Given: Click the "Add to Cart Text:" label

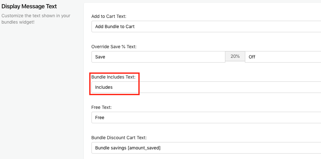Looking at the screenshot, I should tap(109, 16).
